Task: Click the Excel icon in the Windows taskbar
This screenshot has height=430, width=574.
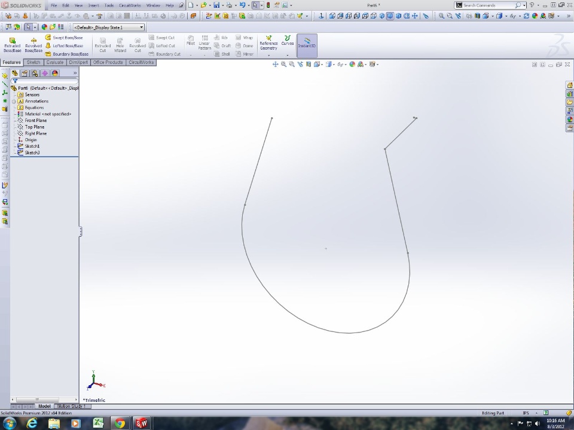Action: tap(97, 423)
